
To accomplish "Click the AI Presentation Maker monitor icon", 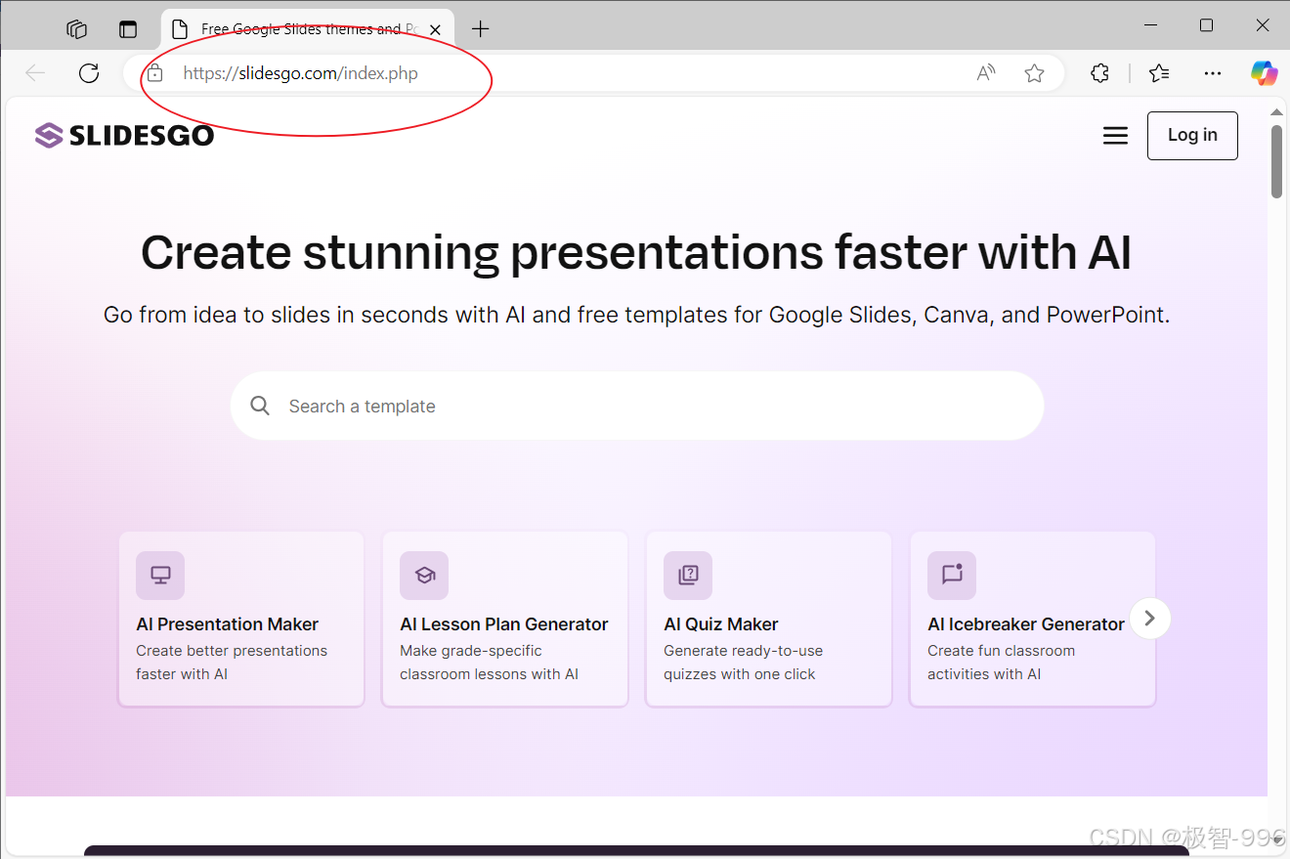I will coord(160,576).
